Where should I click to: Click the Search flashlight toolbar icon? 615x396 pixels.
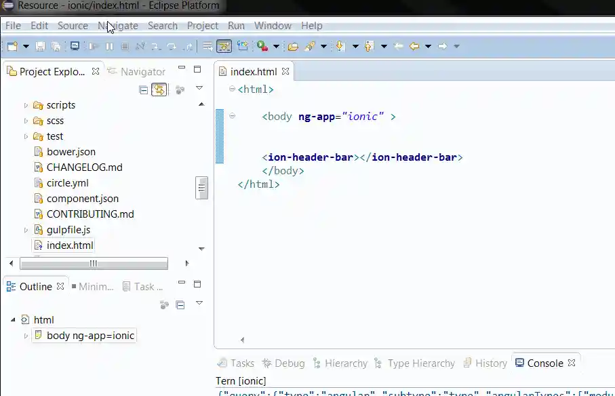pyautogui.click(x=311, y=46)
